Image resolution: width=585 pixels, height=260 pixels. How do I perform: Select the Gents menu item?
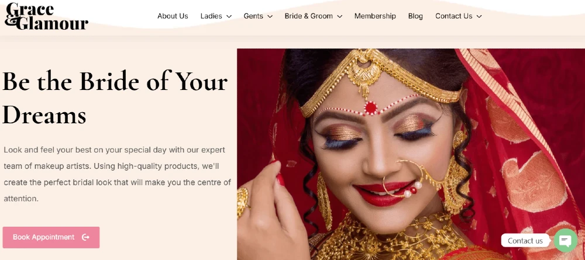pos(253,16)
